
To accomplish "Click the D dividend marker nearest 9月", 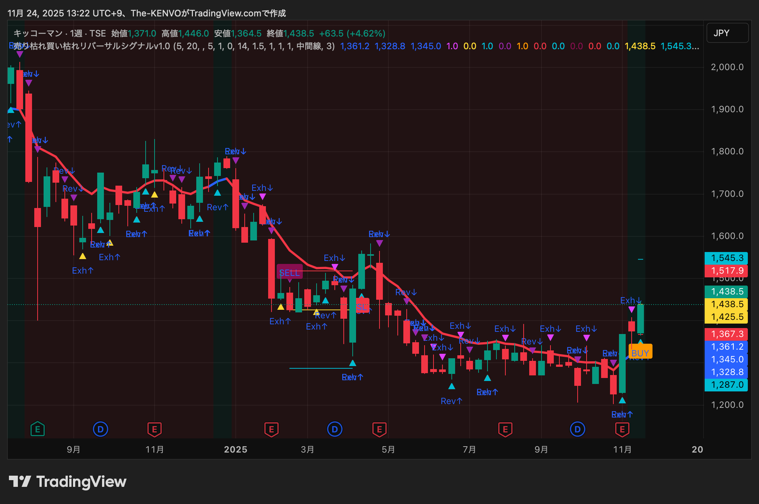I will point(100,429).
